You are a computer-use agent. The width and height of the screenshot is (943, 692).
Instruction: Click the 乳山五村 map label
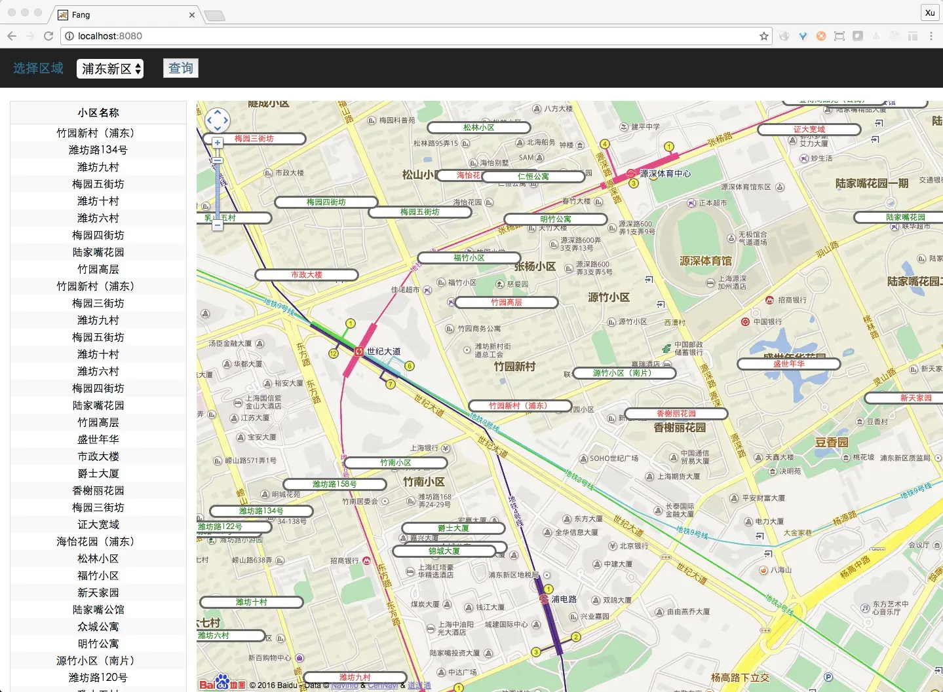234,218
